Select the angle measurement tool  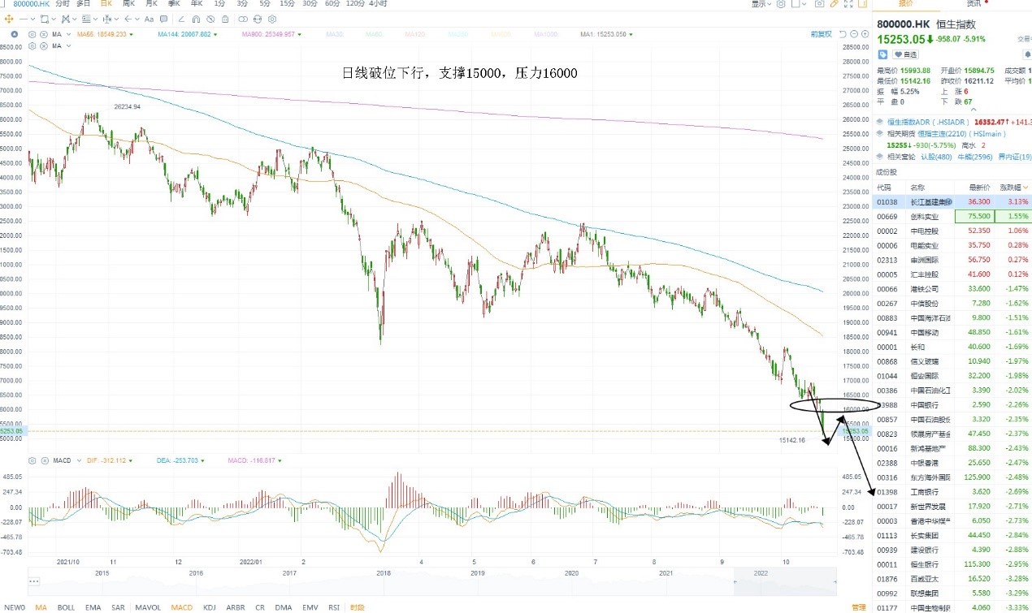(x=181, y=19)
